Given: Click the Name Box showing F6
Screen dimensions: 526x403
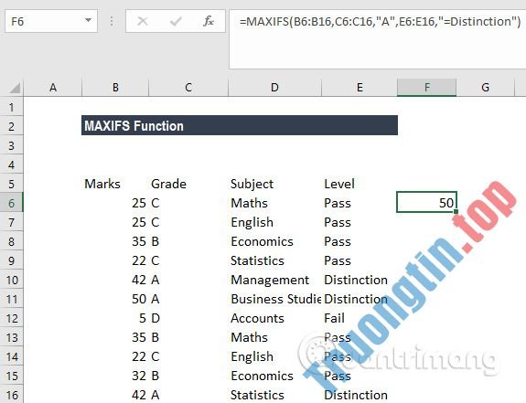Looking at the screenshot, I should (x=51, y=21).
